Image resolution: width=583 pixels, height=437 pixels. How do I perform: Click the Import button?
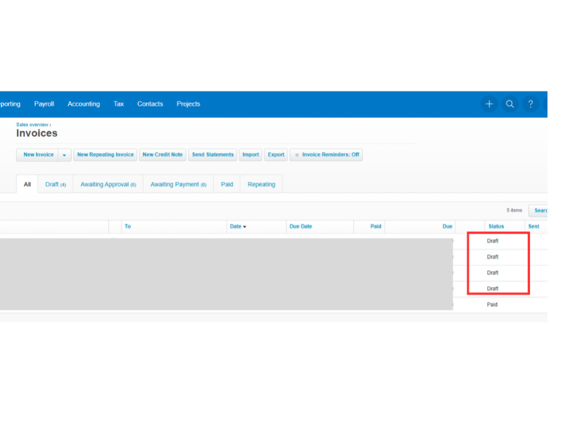pos(251,155)
